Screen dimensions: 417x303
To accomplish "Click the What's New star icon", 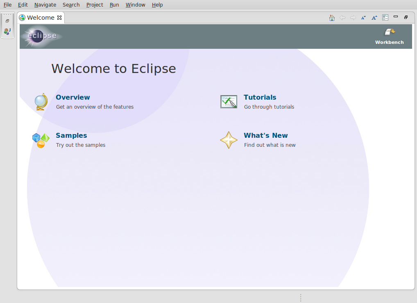I will point(229,140).
